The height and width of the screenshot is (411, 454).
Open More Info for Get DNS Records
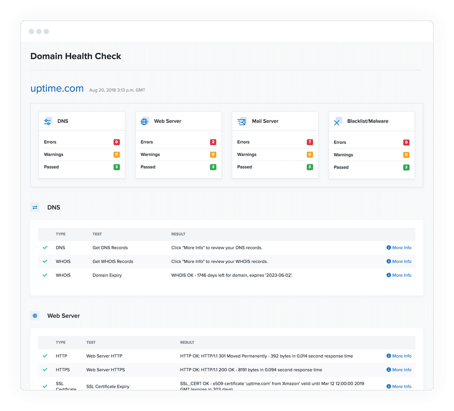[x=399, y=248]
